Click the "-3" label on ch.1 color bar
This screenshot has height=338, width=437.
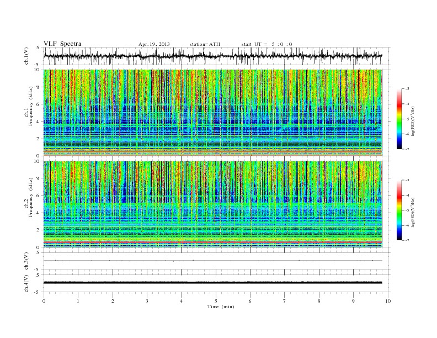tap(407, 89)
